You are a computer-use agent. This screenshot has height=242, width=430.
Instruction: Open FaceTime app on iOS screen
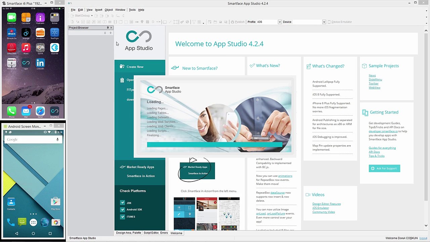[x=12, y=17]
